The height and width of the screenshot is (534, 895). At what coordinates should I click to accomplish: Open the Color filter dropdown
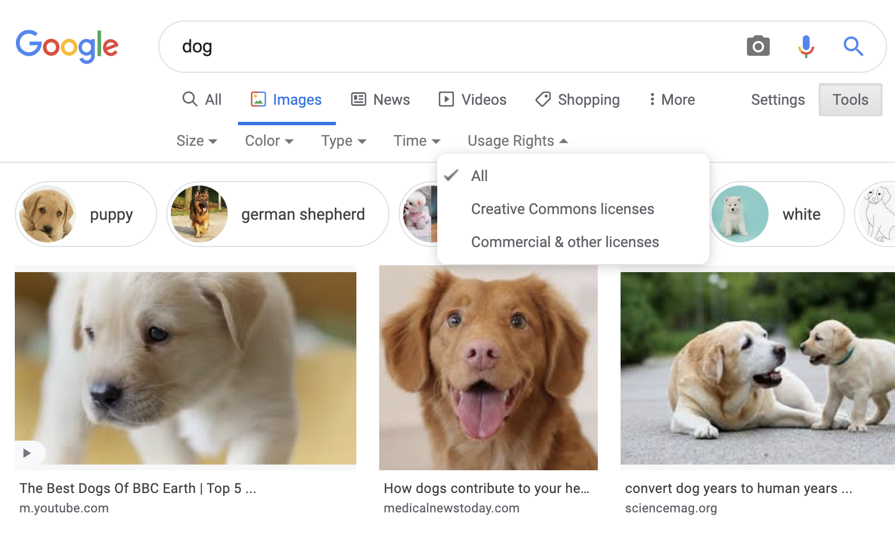click(269, 141)
